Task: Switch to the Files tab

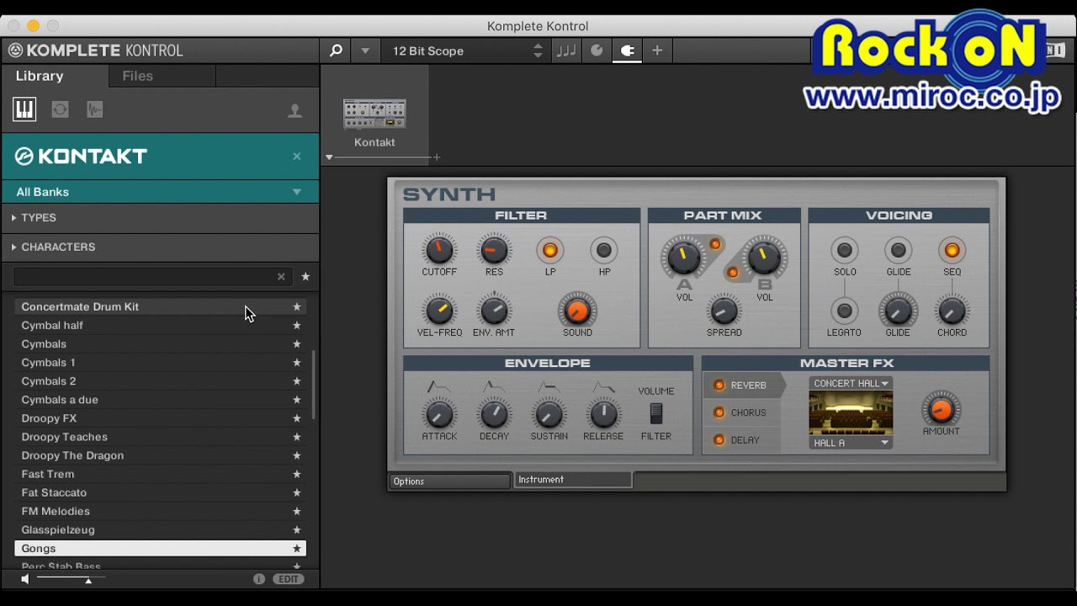Action: tap(137, 76)
